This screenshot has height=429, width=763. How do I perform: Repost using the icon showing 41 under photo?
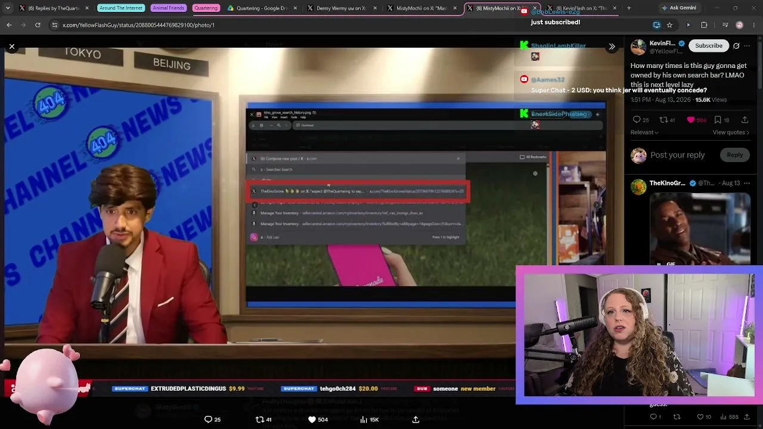[x=263, y=419]
